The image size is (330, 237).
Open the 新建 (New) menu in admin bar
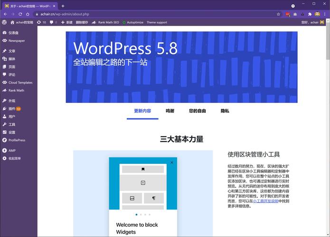(x=67, y=22)
